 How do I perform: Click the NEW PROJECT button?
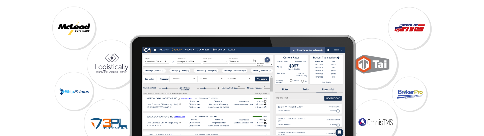pyautogui.click(x=333, y=98)
